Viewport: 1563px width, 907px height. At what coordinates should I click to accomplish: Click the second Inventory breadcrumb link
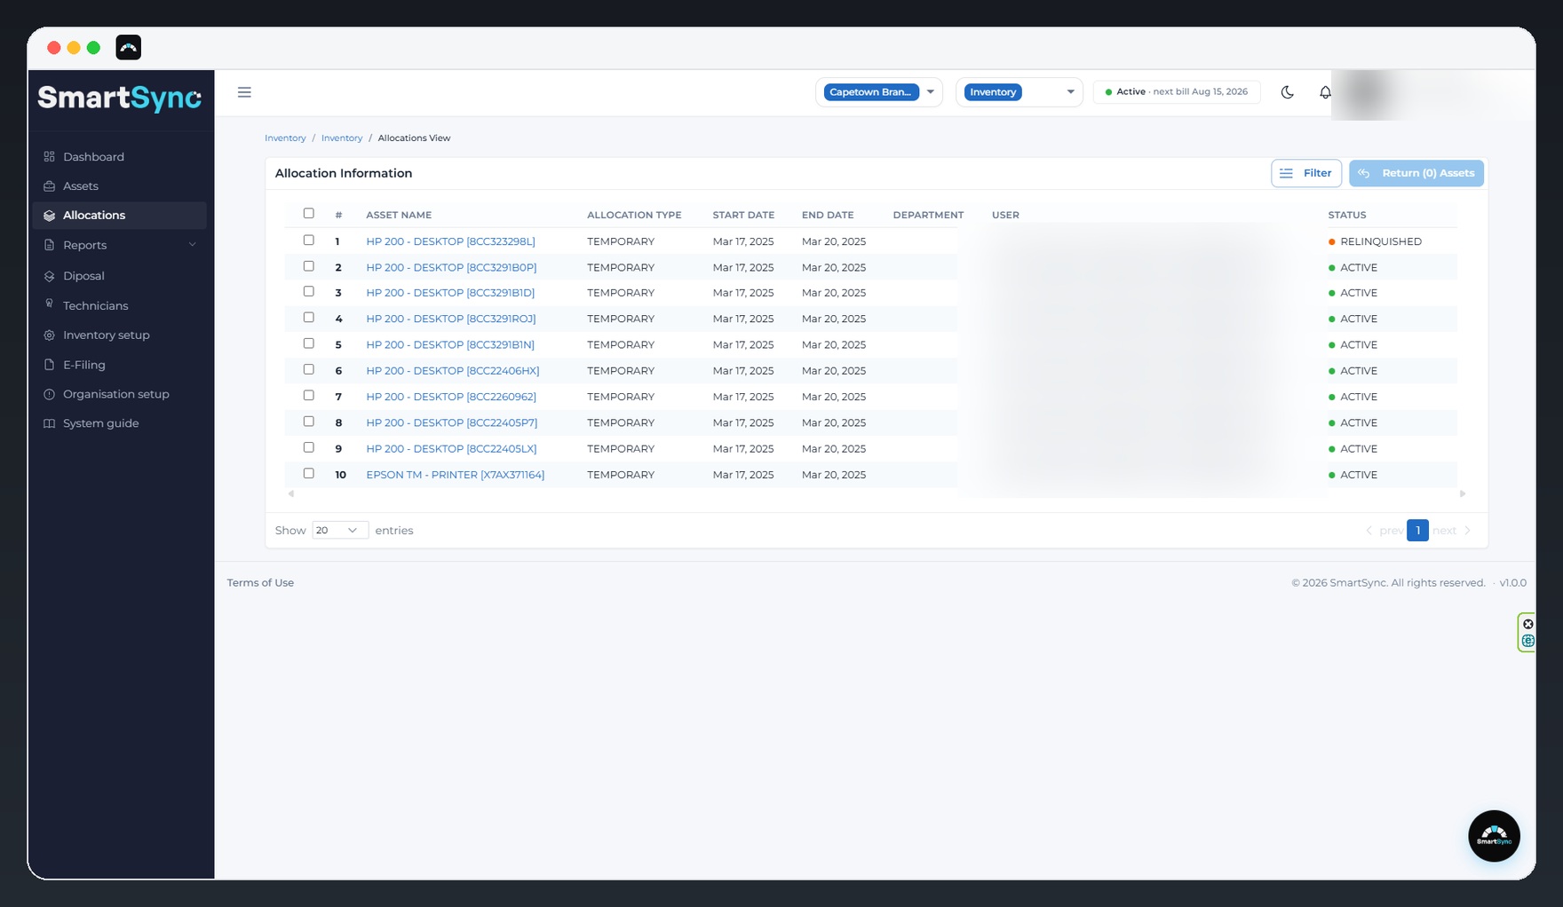click(342, 138)
